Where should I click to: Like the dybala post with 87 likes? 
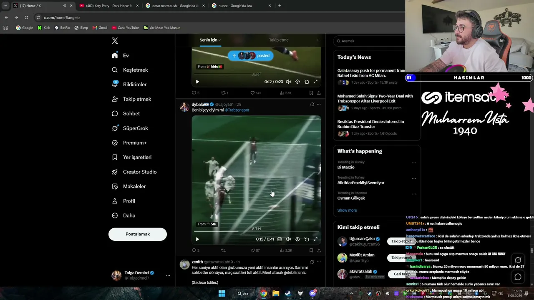pos(255,250)
